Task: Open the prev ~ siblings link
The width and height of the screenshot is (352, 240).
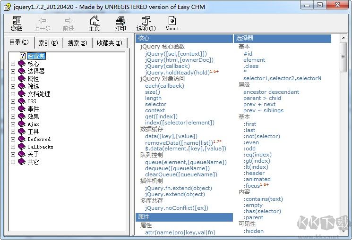Action: click(263, 110)
